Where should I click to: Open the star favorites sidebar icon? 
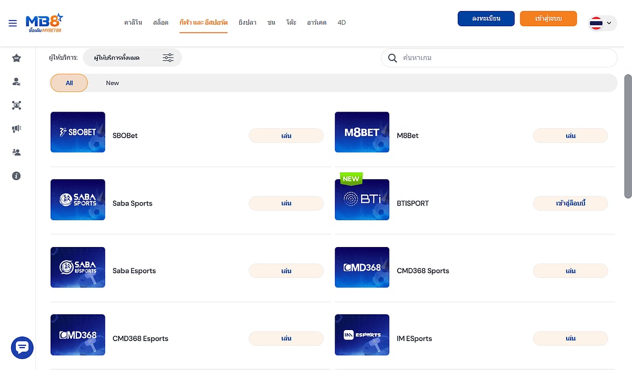(16, 58)
